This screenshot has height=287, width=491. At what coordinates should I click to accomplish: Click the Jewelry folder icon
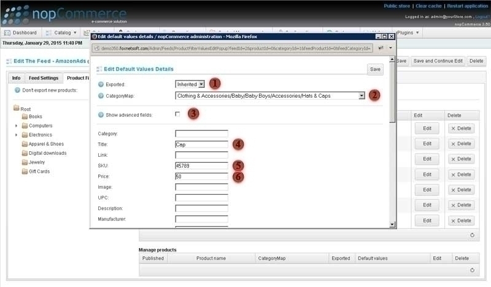click(25, 162)
